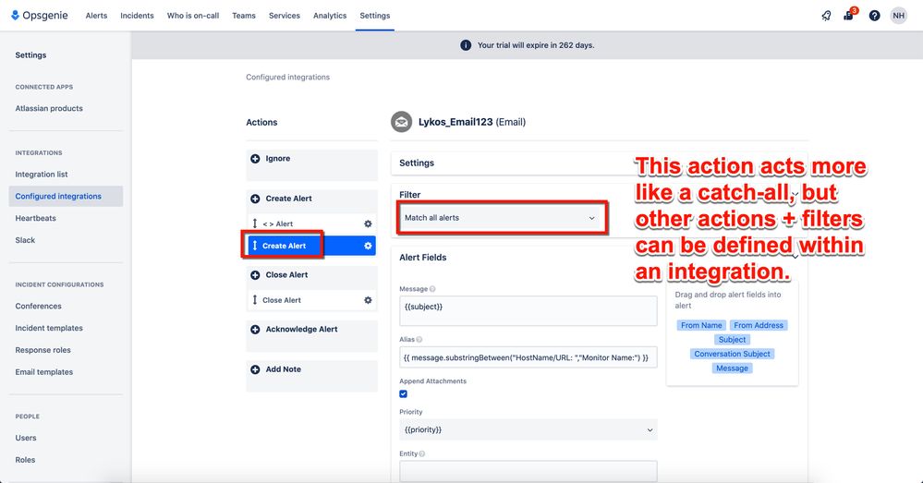
Task: Click reorder handle on '< > Alert' row
Action: [255, 223]
